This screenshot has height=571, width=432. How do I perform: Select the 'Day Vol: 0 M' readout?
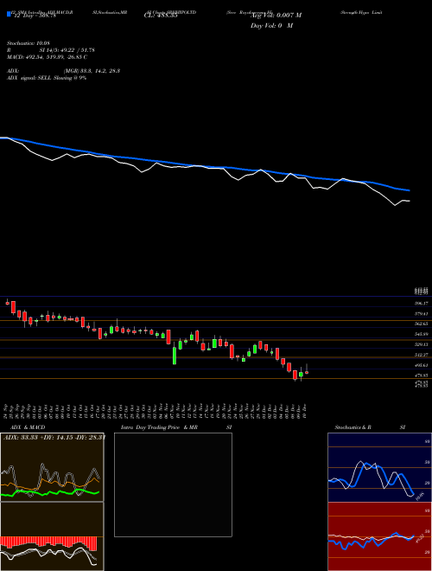pos(271,26)
